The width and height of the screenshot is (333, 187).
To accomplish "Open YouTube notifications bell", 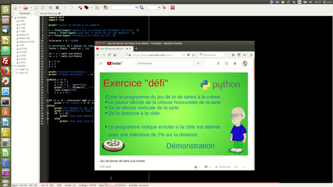I will click(x=235, y=63).
